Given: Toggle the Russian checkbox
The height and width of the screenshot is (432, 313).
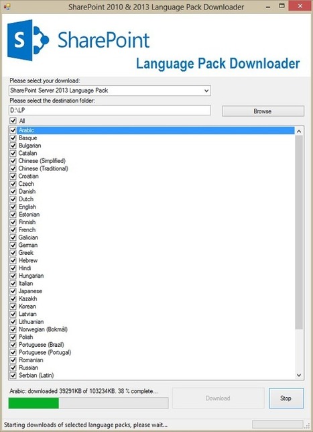Looking at the screenshot, I should click(x=13, y=368).
